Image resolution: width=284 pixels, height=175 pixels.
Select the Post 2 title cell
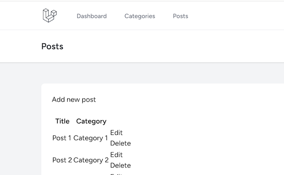click(62, 160)
